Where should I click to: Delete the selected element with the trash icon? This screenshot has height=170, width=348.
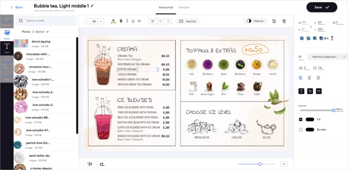click(x=284, y=21)
